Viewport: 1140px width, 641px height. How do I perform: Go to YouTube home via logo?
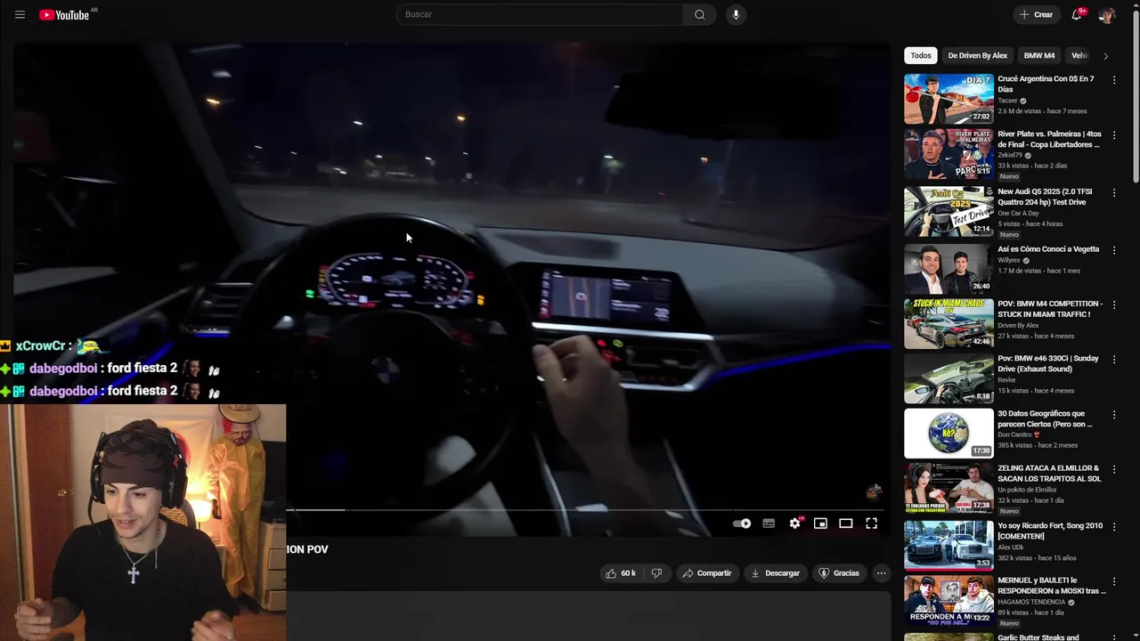point(64,15)
